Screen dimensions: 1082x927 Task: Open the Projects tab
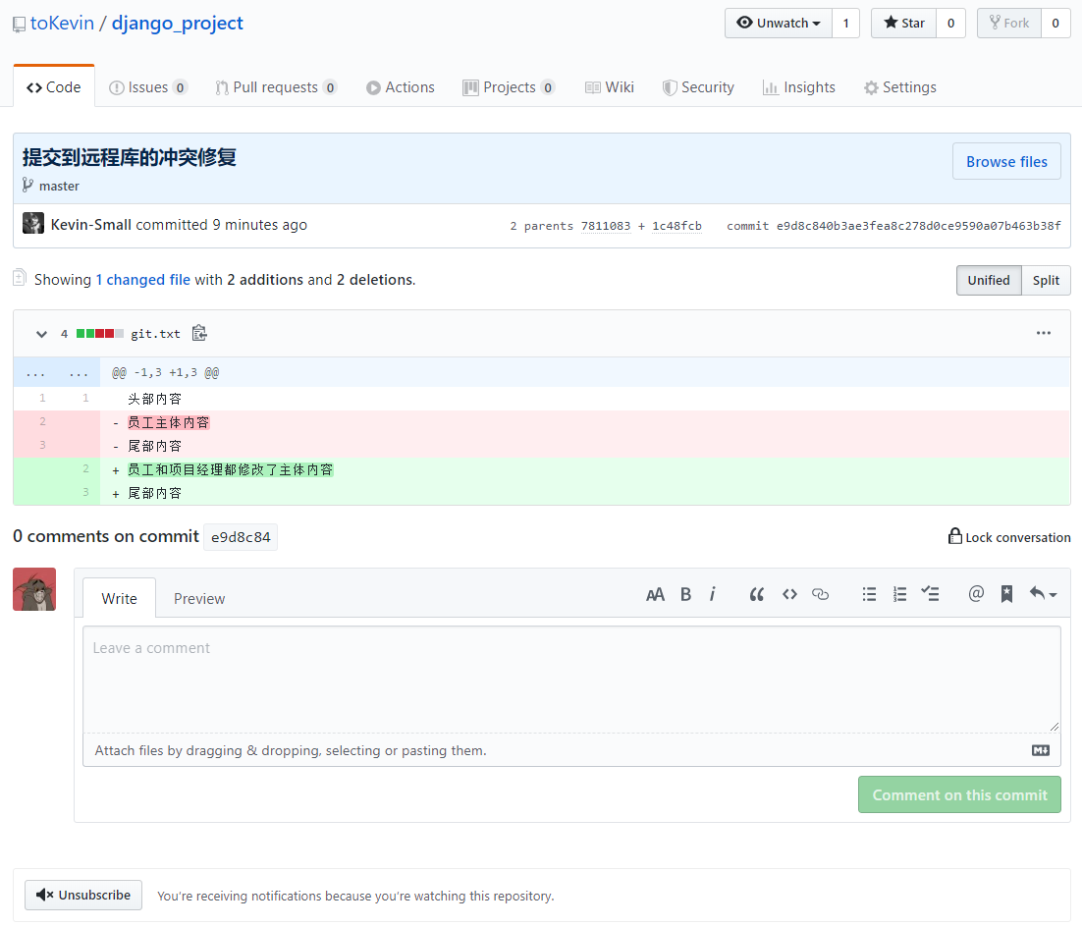pos(509,87)
